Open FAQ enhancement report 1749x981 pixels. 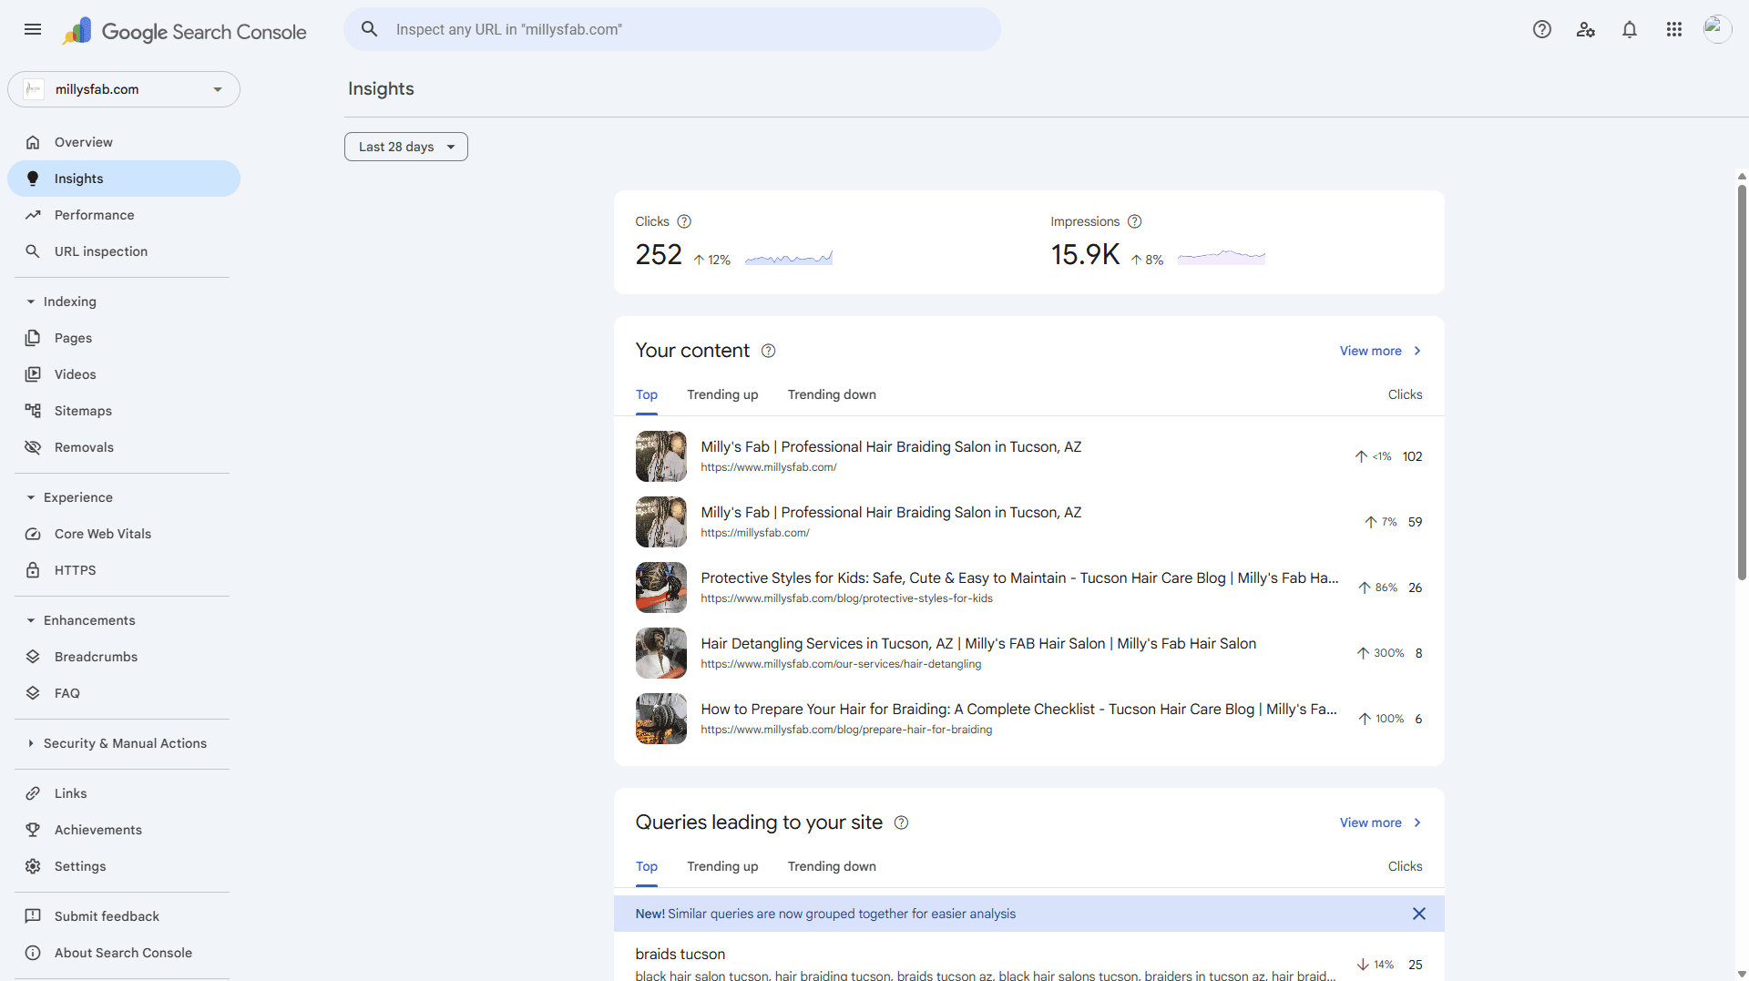(124, 693)
